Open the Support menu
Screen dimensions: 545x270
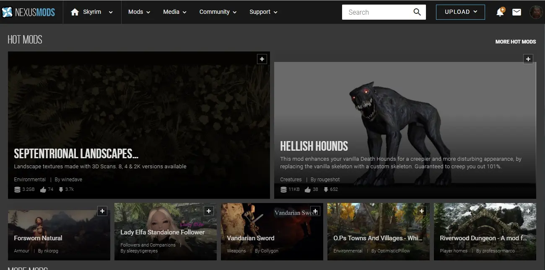263,12
